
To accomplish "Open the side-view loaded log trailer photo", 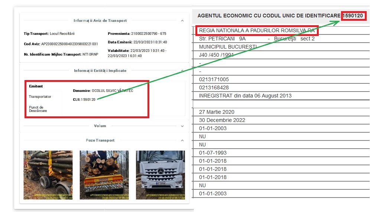I will (x=48, y=175).
